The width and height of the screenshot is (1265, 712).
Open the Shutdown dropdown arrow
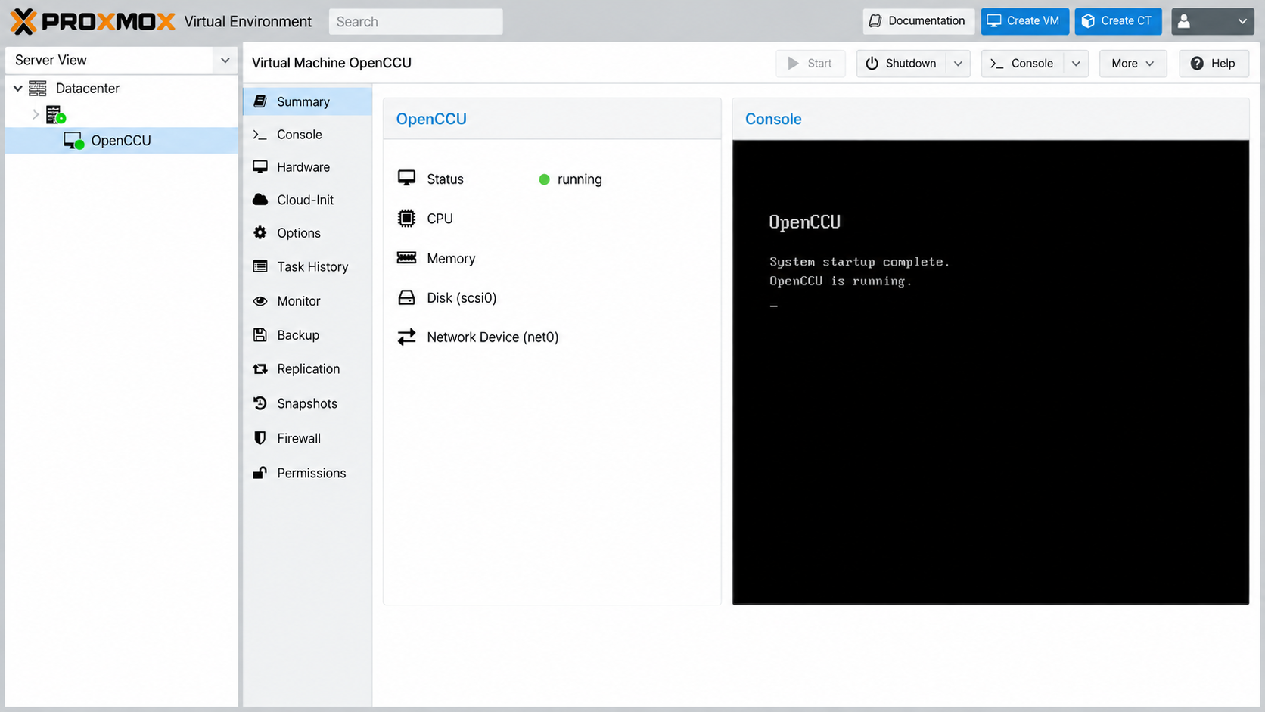tap(958, 64)
